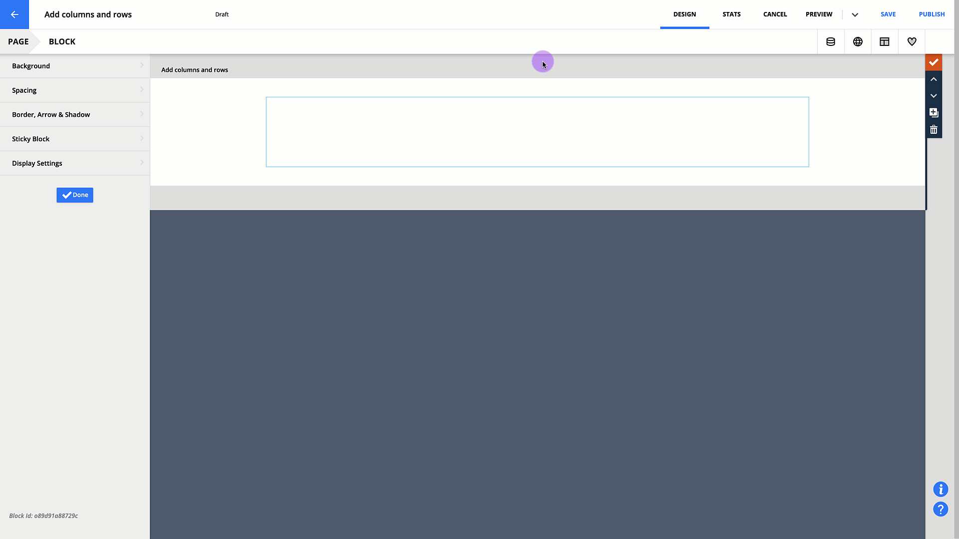This screenshot has height=539, width=959.
Task: Expand the Border Arrow Shadow panel
Action: pyautogui.click(x=75, y=114)
